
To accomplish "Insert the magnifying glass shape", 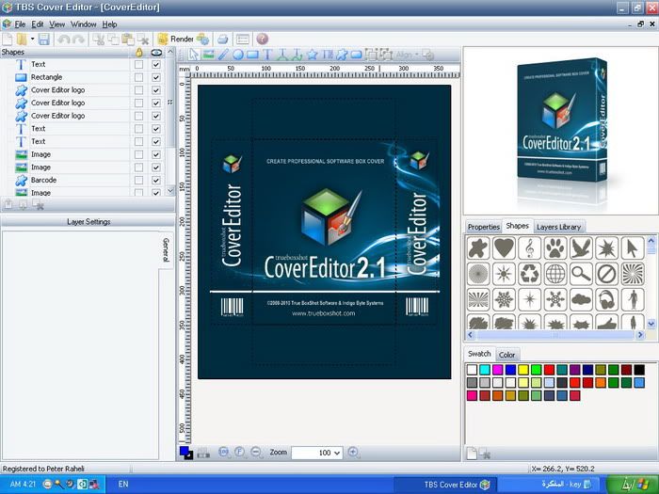I will pyautogui.click(x=581, y=274).
